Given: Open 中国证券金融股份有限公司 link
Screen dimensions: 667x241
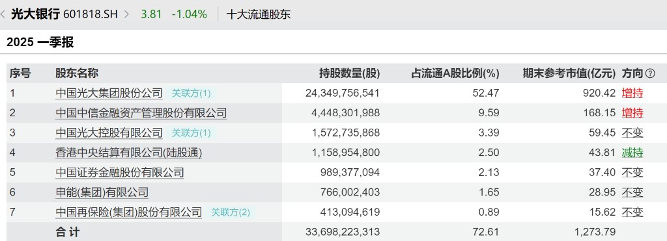Looking at the screenshot, I should tap(120, 172).
